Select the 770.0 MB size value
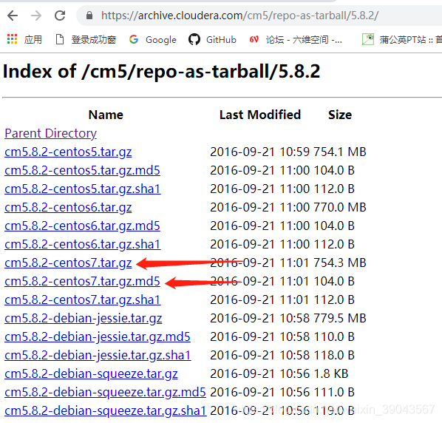442x423 pixels. click(x=340, y=207)
